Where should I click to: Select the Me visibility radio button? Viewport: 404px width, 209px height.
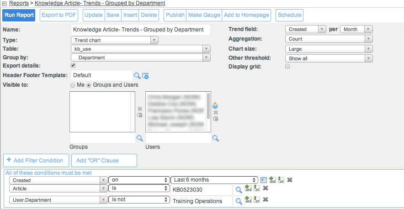coord(73,85)
